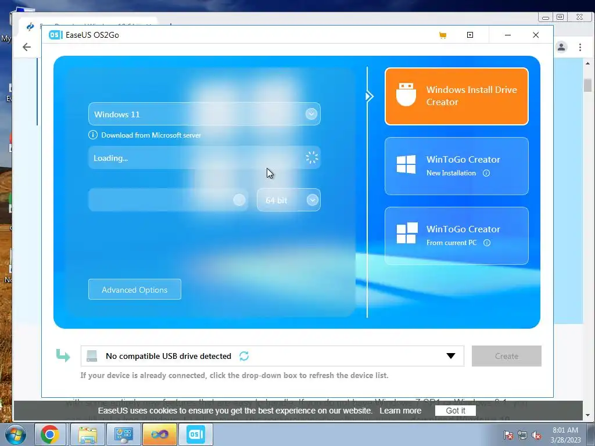Click network status tray icon

[x=522, y=435]
